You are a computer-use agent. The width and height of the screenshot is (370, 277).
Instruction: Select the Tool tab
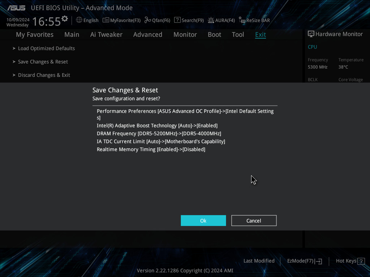[x=238, y=35]
